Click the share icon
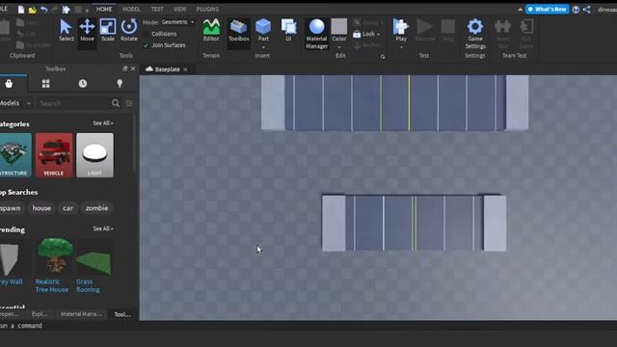Image resolution: width=617 pixels, height=347 pixels. (x=587, y=10)
